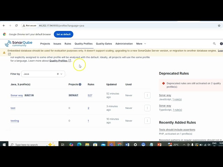Open the Administration tab

click(x=124, y=43)
